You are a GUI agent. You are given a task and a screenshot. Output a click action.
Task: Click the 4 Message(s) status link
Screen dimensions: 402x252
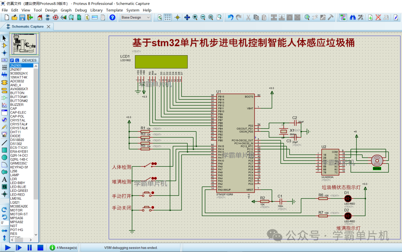(x=67, y=248)
